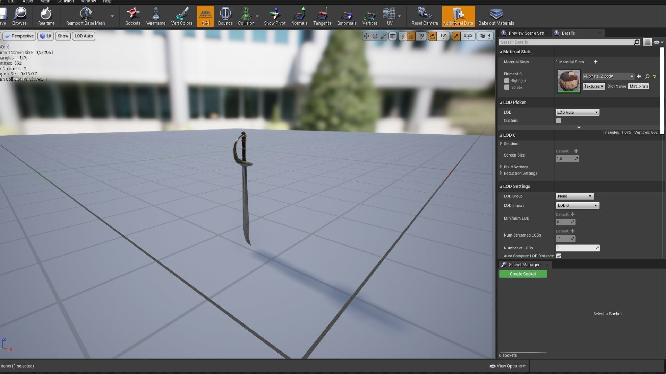Click the Create Socket button
Viewport: 666px width, 374px height.
coord(523,274)
